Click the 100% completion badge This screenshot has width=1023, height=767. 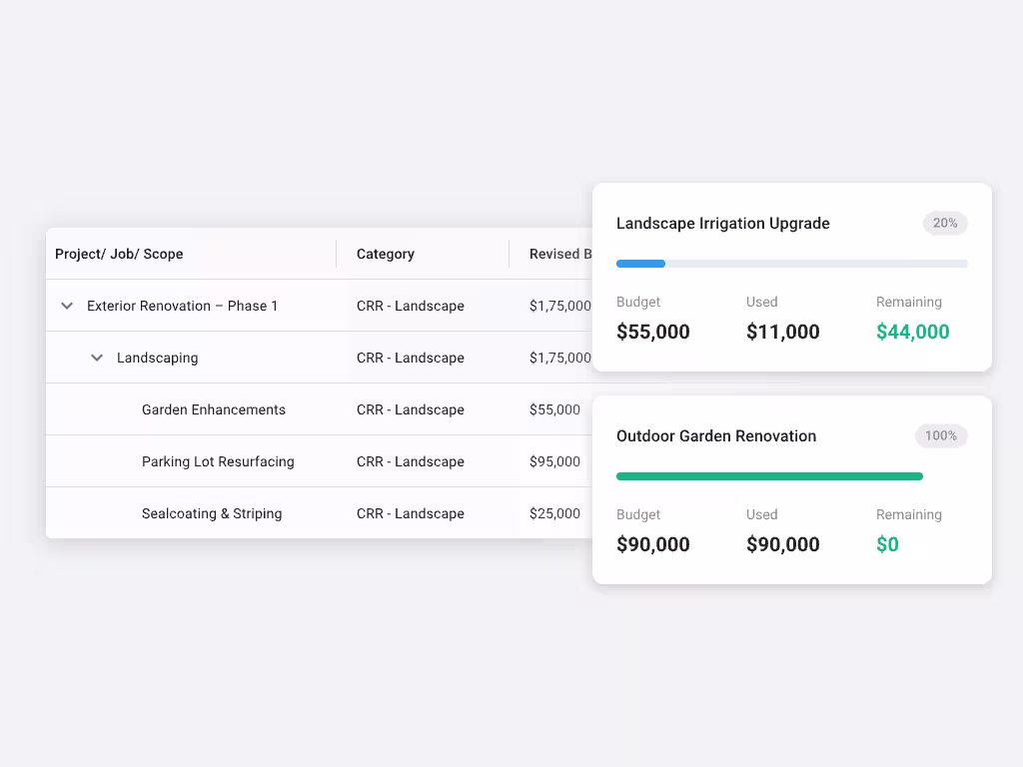pos(940,435)
